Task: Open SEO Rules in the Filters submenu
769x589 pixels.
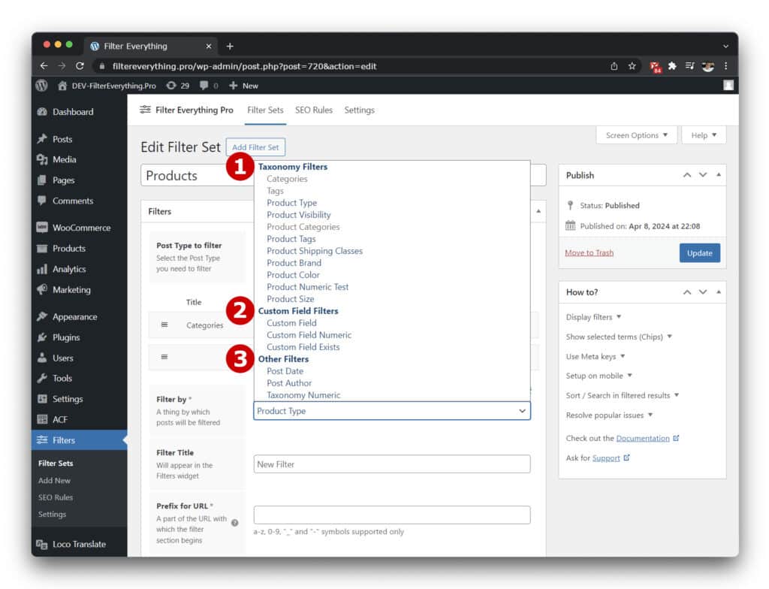Action: (56, 497)
